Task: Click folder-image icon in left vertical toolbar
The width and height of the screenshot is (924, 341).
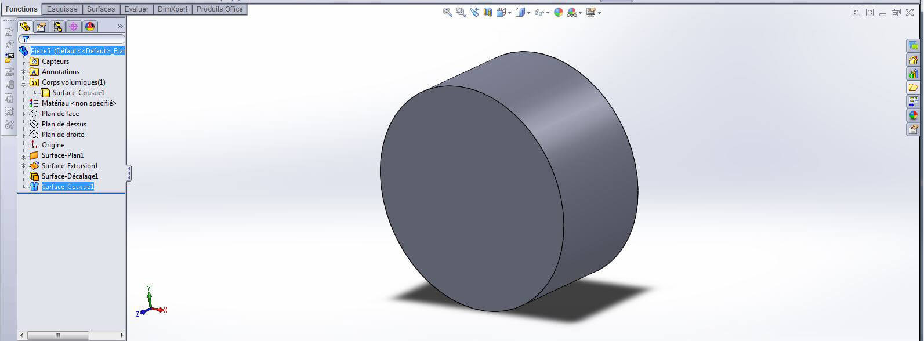Action: pyautogui.click(x=9, y=58)
